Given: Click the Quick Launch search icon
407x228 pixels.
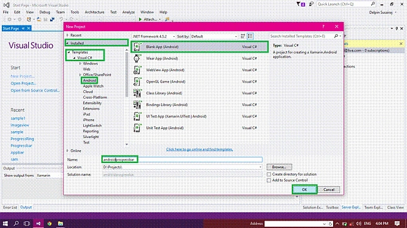Looking at the screenshot, I should (x=373, y=4).
